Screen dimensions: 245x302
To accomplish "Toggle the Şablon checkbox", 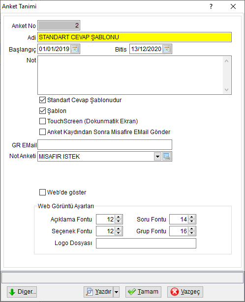I will pyautogui.click(x=42, y=111).
